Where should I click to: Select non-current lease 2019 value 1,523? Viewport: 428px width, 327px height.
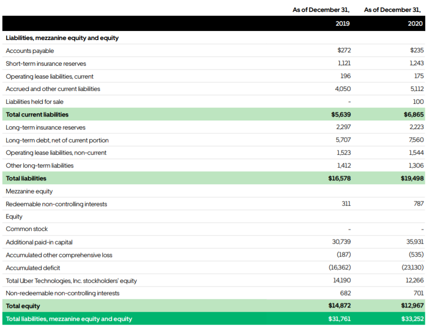(x=343, y=153)
